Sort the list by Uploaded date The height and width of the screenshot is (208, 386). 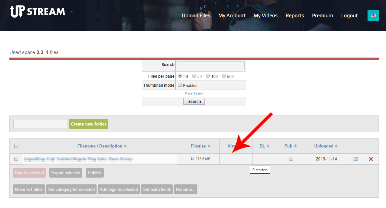pos(336,146)
